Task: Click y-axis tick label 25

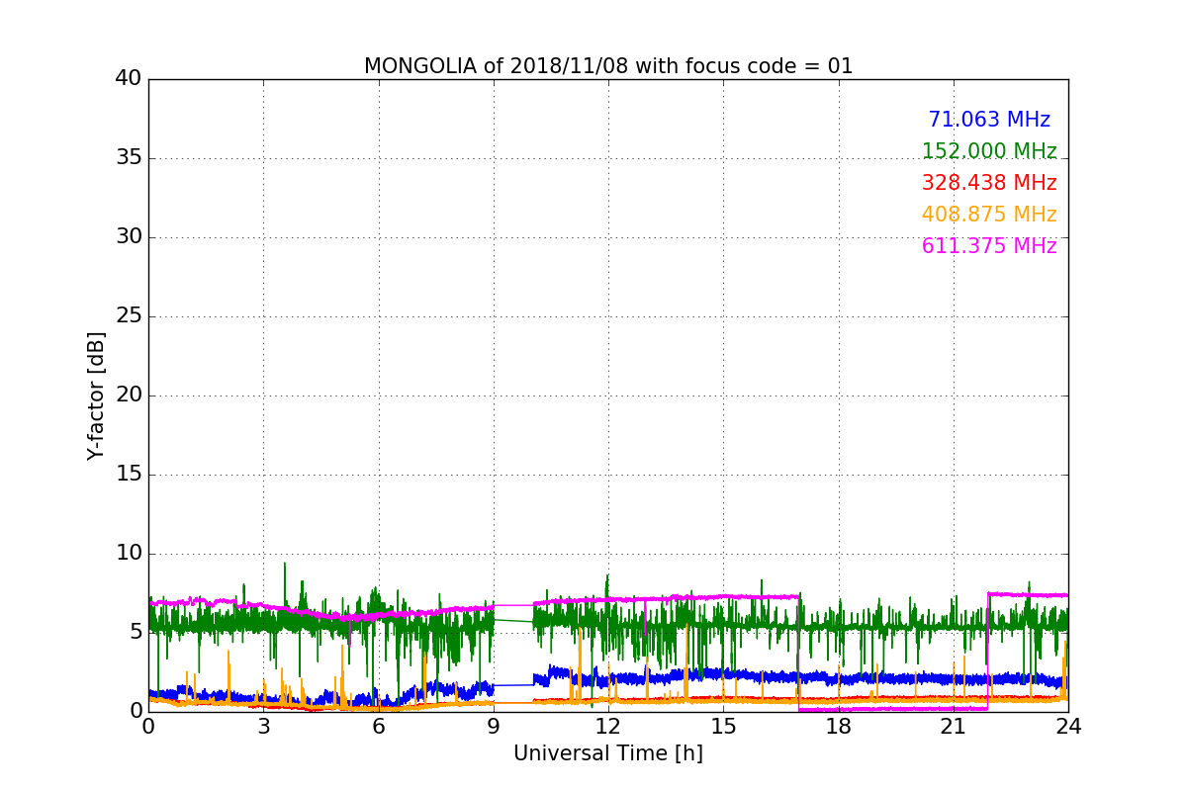Action: [x=129, y=316]
